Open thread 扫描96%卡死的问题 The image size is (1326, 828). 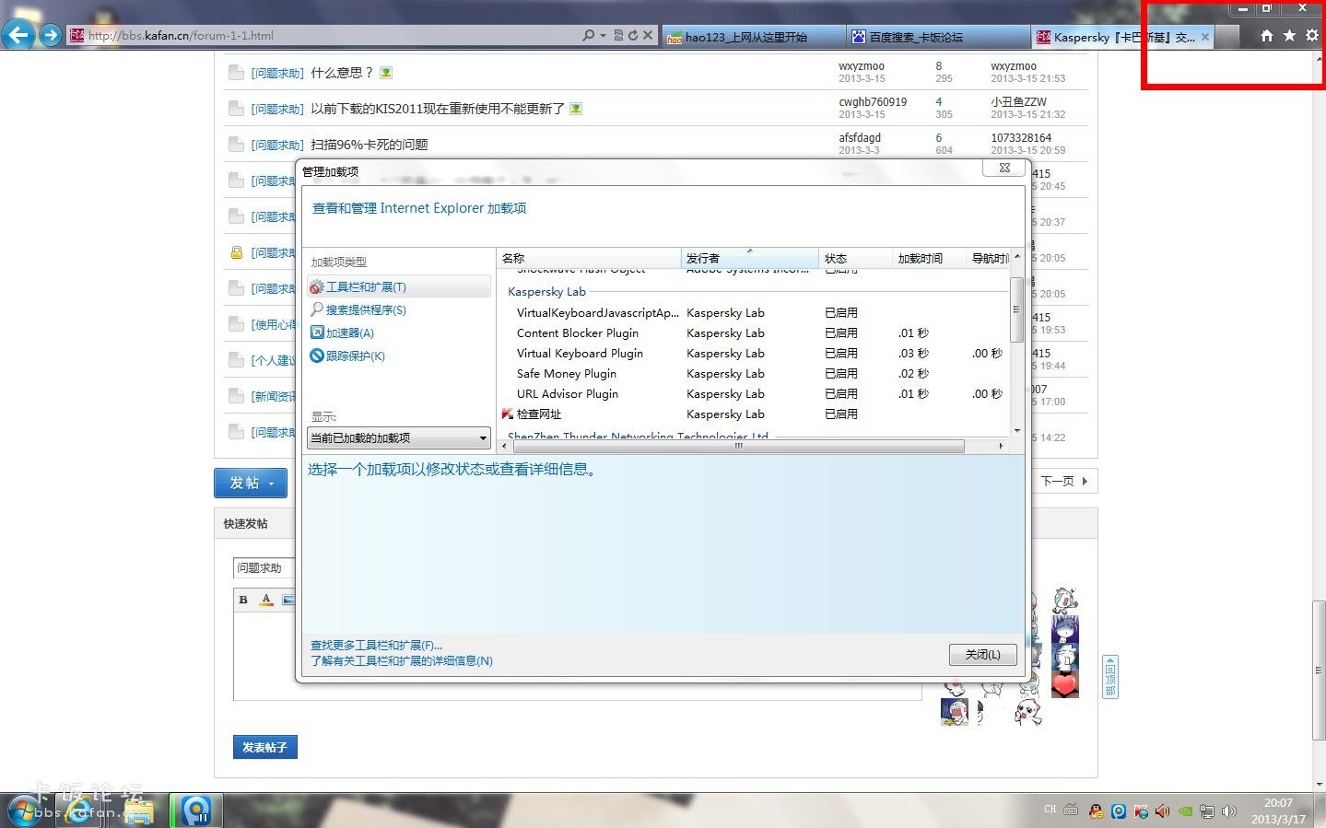370,145
